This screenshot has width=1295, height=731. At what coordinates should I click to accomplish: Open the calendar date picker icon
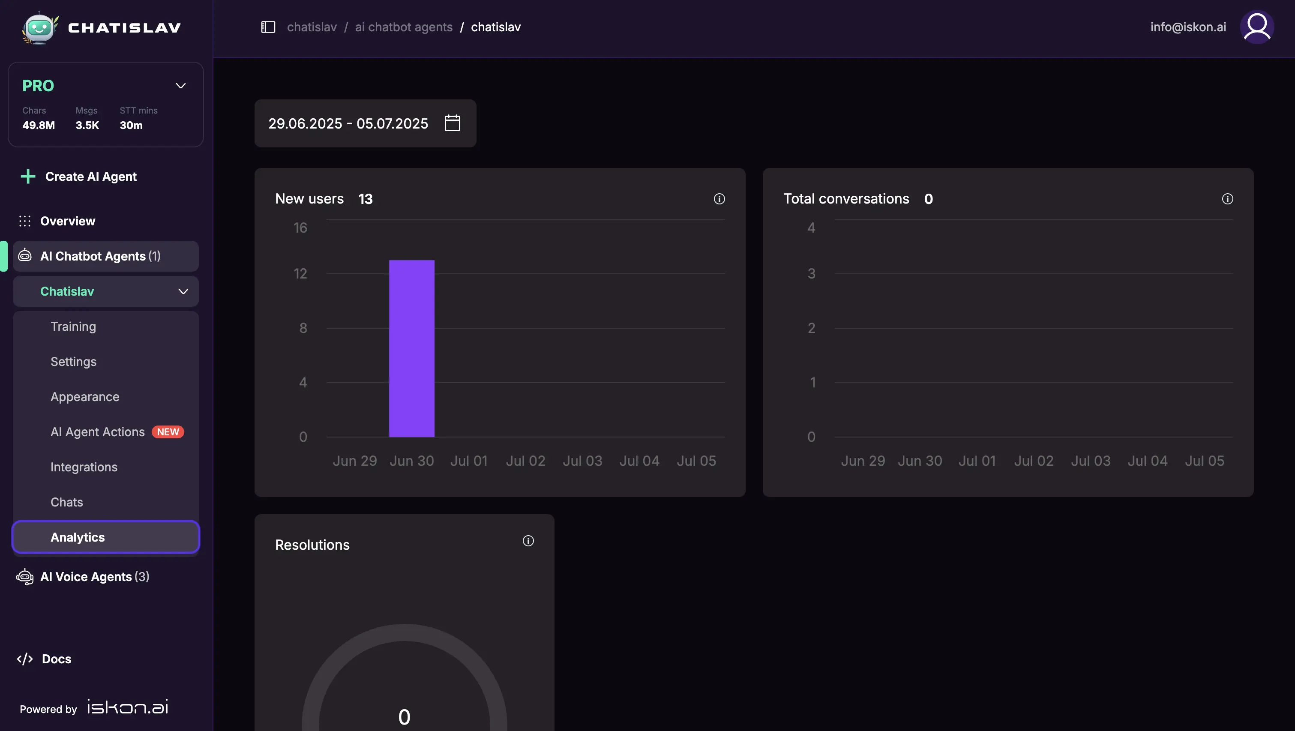click(x=453, y=123)
